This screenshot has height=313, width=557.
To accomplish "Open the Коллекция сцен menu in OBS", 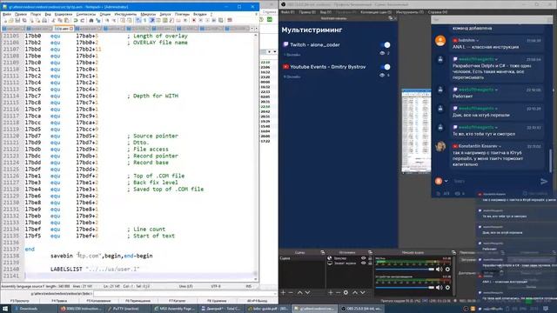I will coord(376,12).
